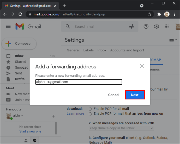Click Cancel in the dialog
180x144 pixels.
point(113,95)
